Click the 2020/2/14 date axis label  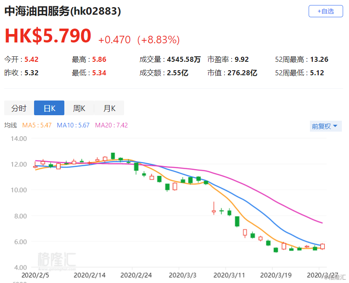[90, 275]
